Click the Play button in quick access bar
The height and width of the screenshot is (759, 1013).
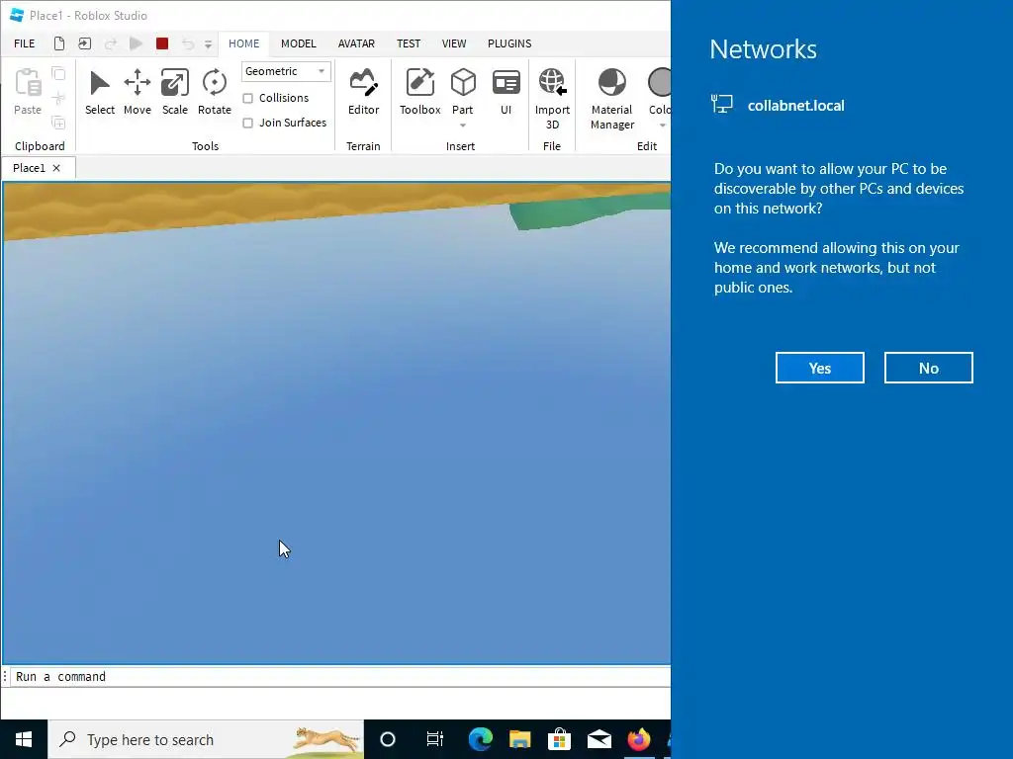point(136,43)
